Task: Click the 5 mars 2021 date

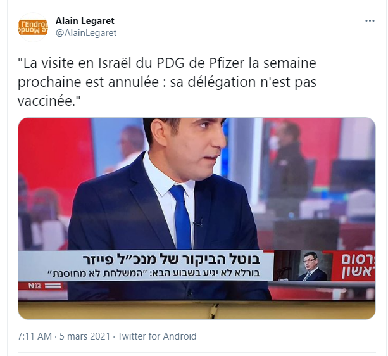Action: pyautogui.click(x=85, y=336)
